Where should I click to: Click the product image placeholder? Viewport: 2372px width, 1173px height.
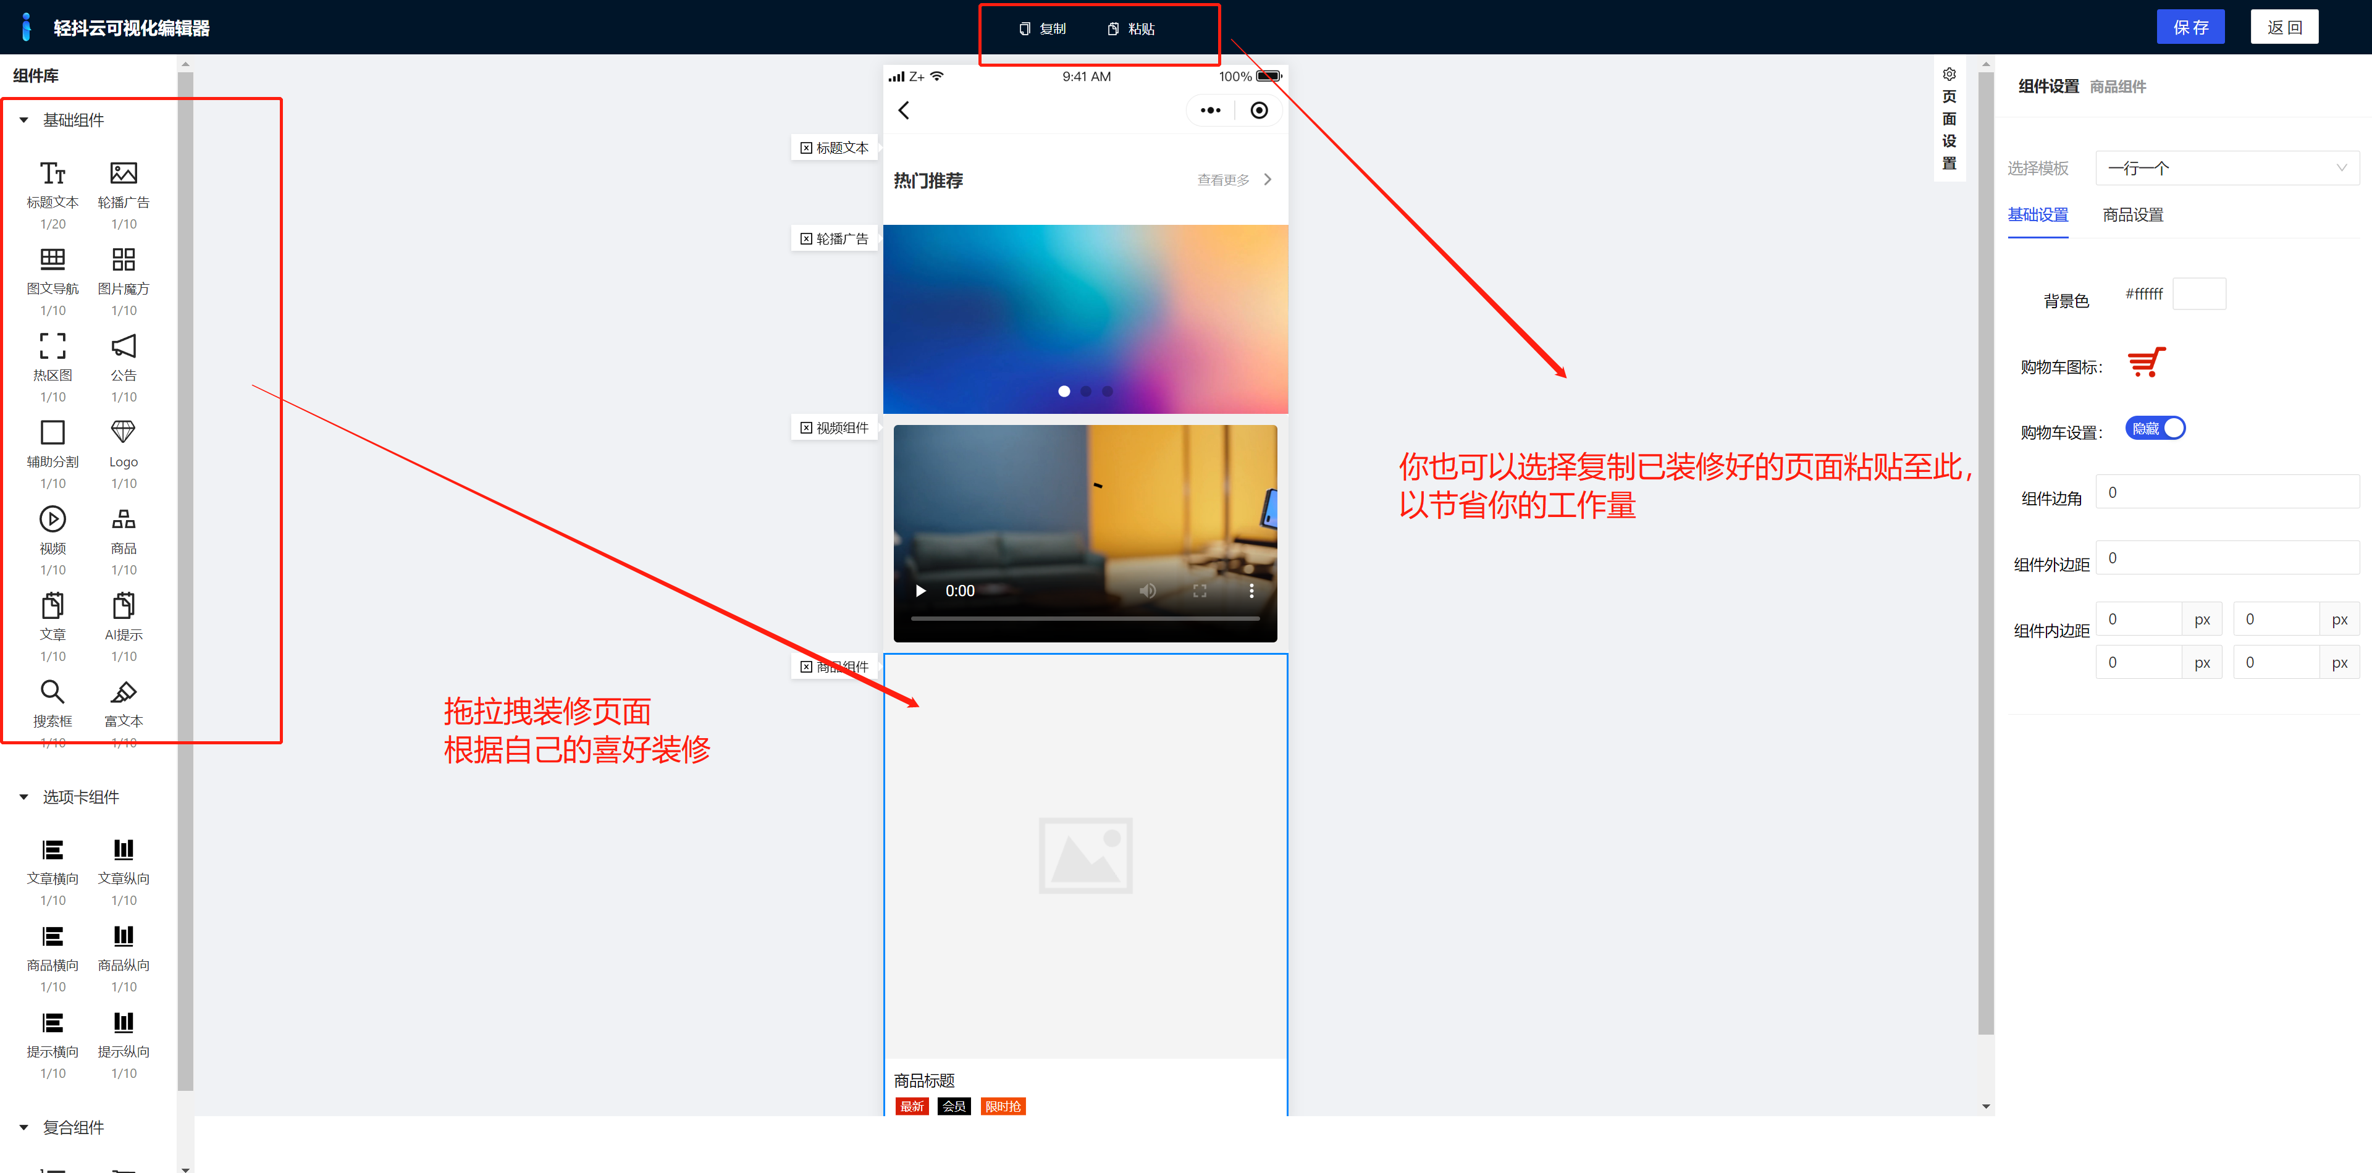click(1085, 856)
